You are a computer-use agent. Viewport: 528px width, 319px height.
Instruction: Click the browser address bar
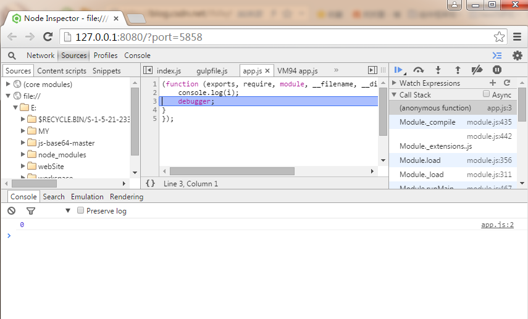pos(278,37)
